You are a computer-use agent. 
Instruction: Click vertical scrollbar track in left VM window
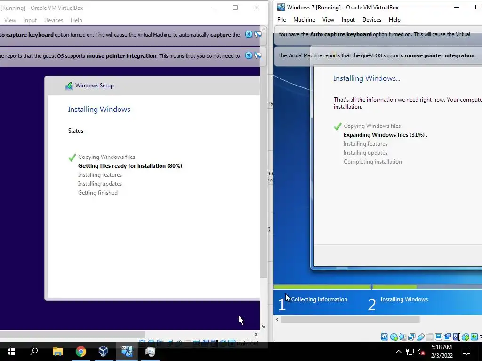point(264,301)
